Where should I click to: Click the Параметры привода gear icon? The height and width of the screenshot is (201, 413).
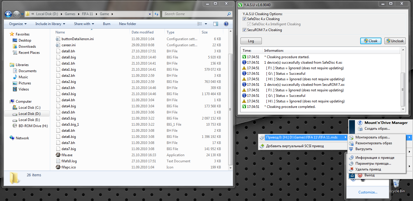351,163
